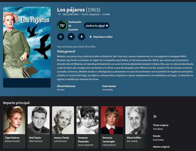196x151 pixels.
Task: Open Ethel Griffies cast card
Action: click(x=136, y=127)
